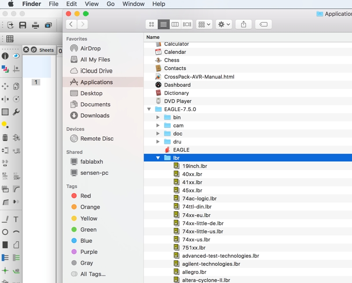This screenshot has height=283, width=352.
Task: Open the Finder File menu
Action: pyautogui.click(x=54, y=4)
